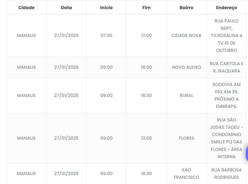
Task: Click the FLORES bairro cell
Action: click(x=186, y=138)
